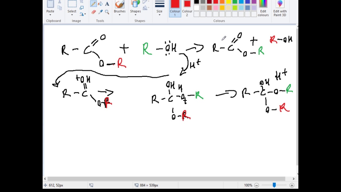Select the Fill with colour bucket
Viewport: 341px width, 192px height.
(x=100, y=4)
